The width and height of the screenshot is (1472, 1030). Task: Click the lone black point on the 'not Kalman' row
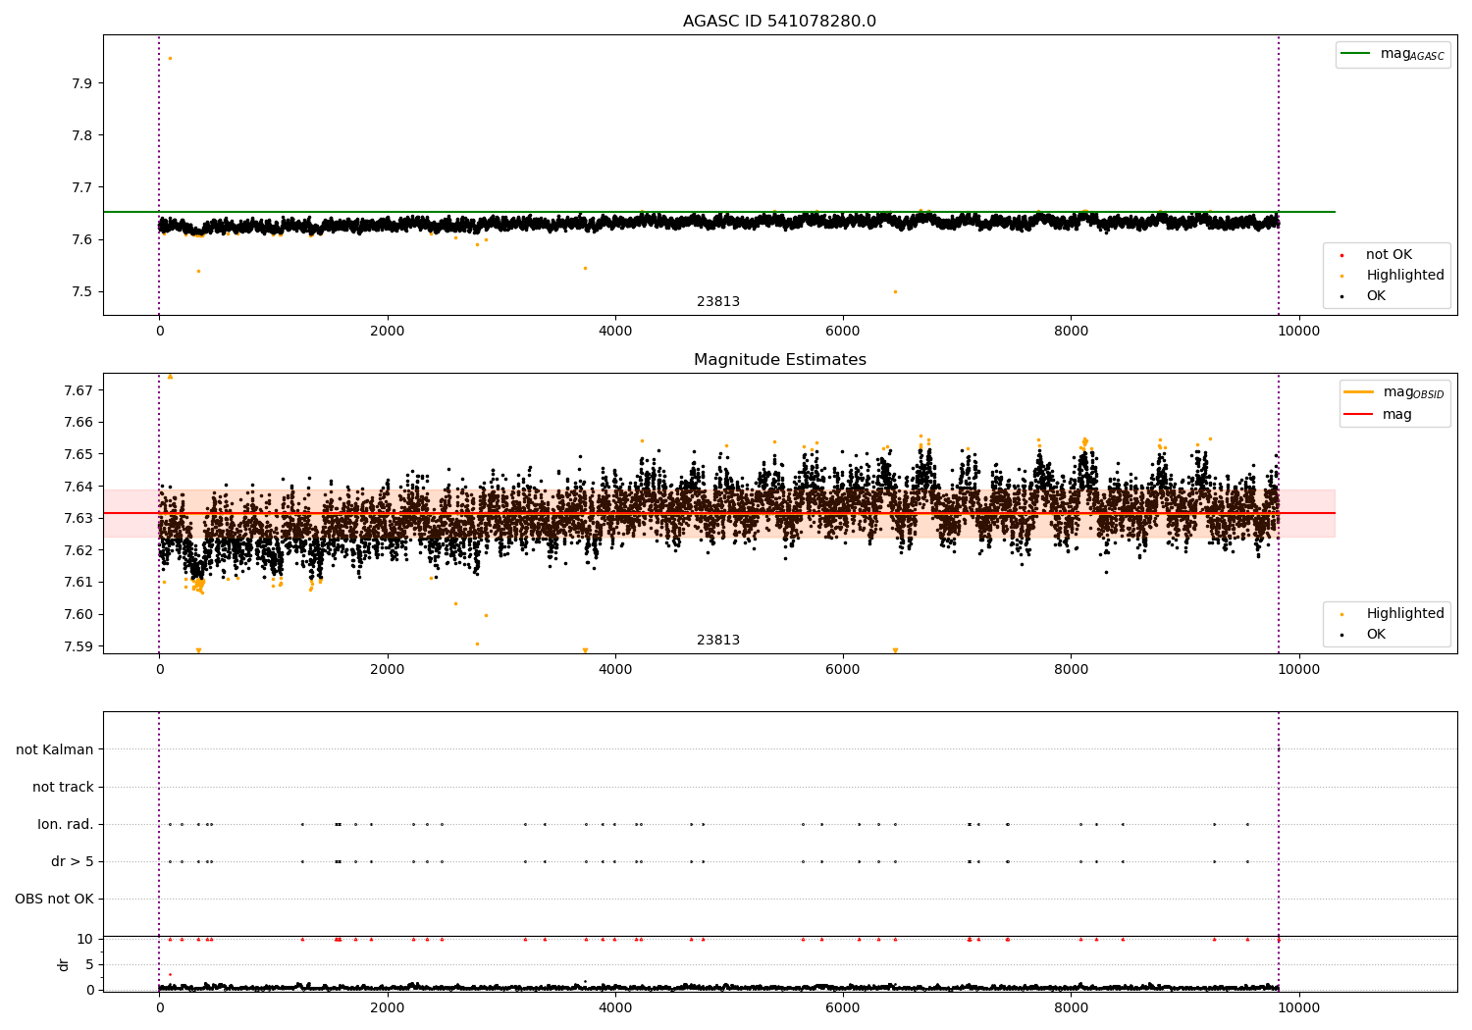1279,749
